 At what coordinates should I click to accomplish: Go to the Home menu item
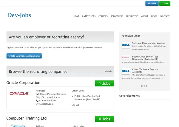coord(76,16)
